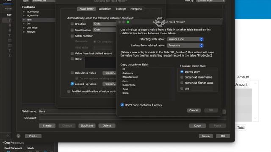Viewport: 271px width, 152px height.
Task: Collapse Drag Preferences section
Action: pyautogui.click(x=3, y=143)
